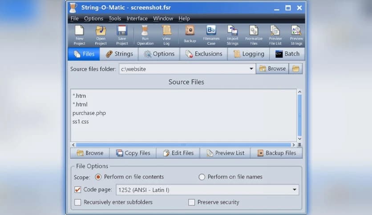372x215 pixels.
Task: Select Perform on file names radio button
Action: pyautogui.click(x=202, y=177)
